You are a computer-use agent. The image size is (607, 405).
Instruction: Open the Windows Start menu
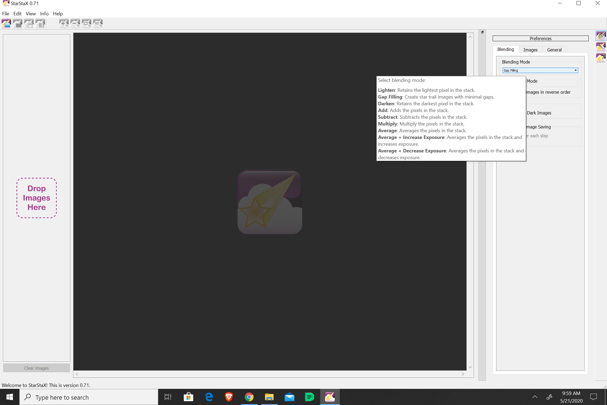(10, 397)
